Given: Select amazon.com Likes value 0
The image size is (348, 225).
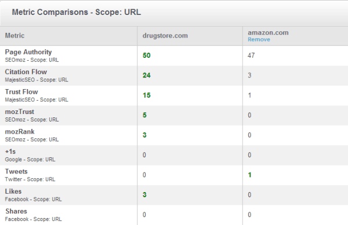Looking at the screenshot, I should 249,195.
